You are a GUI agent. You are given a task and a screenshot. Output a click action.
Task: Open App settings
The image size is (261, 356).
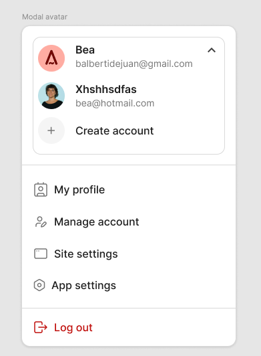coord(84,286)
